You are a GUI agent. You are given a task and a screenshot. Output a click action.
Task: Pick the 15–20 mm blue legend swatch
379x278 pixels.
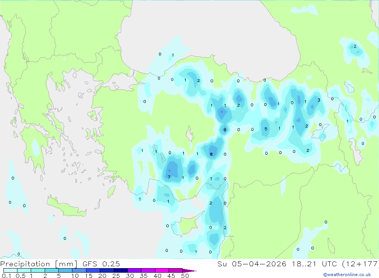pos(93,270)
